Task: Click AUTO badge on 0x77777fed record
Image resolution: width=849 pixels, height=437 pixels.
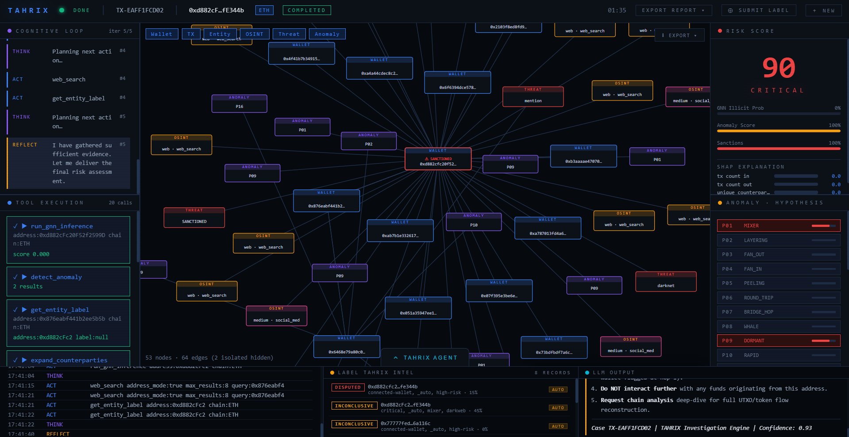Action: (x=558, y=426)
